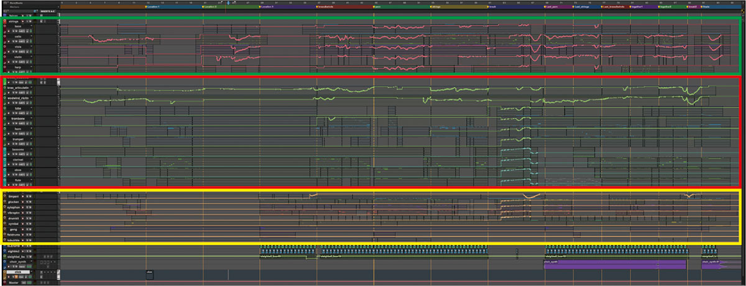Open trombone track name dropdown arrow
Screen dimensions: 746x286
[x=31, y=118]
